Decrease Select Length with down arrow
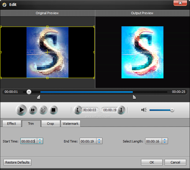Image resolution: width=190 pixels, height=170 pixels. pos(165,143)
